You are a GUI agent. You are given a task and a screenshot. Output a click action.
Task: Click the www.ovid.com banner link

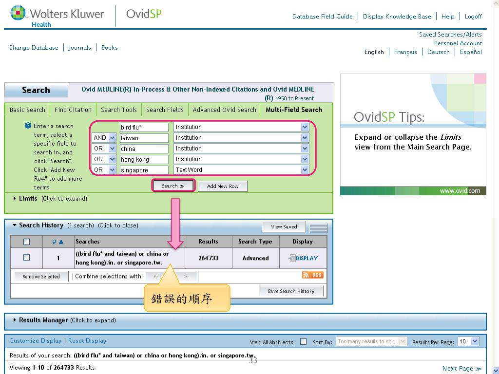pyautogui.click(x=460, y=191)
